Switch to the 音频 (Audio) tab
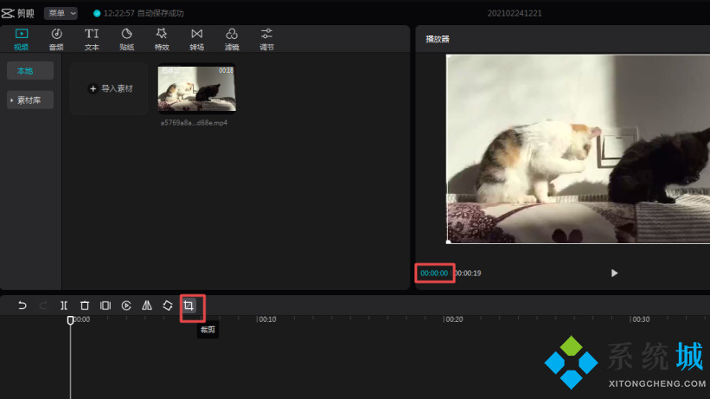The width and height of the screenshot is (710, 399). pos(56,39)
